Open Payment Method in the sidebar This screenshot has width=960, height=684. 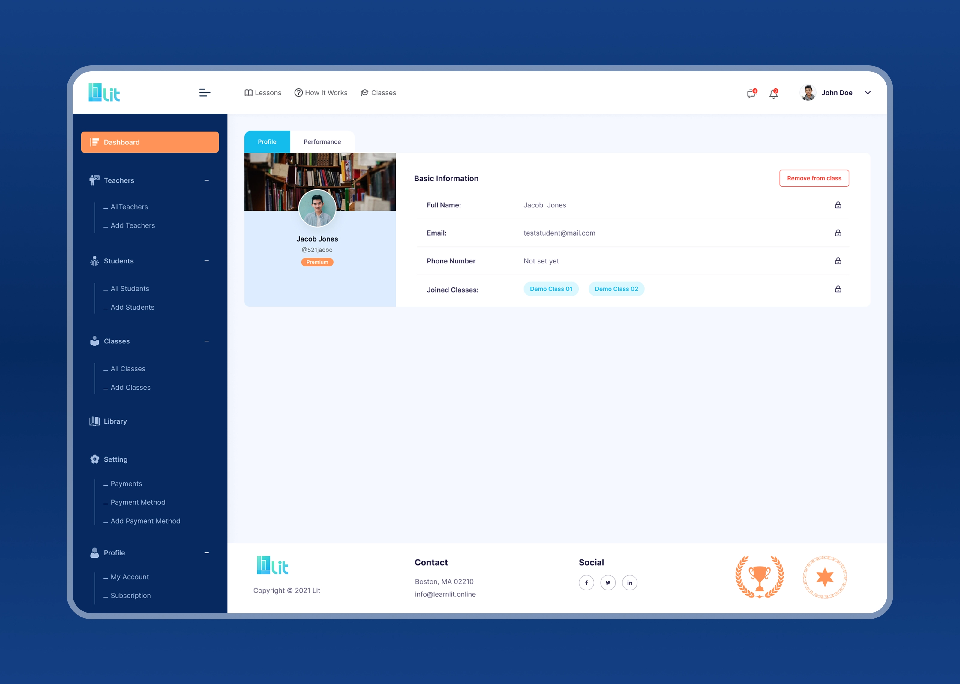(x=138, y=502)
